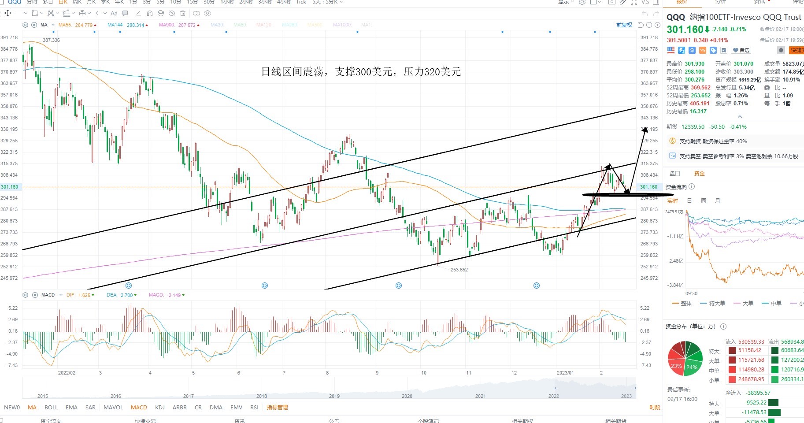Open the MA indicator dropdown arrow
The image size is (804, 423).
53,25
